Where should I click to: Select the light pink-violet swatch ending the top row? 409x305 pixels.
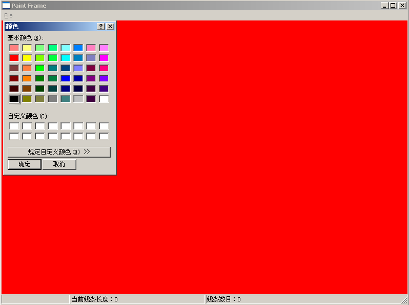pos(104,48)
